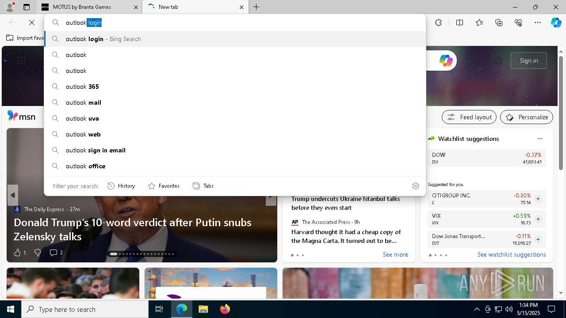The width and height of the screenshot is (566, 318).
Task: Select the 'outlook sign in email' suggestion
Action: (x=235, y=150)
